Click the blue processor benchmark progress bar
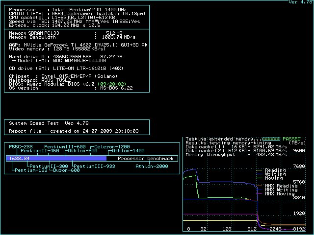The width and height of the screenshot is (314, 235). click(56, 159)
